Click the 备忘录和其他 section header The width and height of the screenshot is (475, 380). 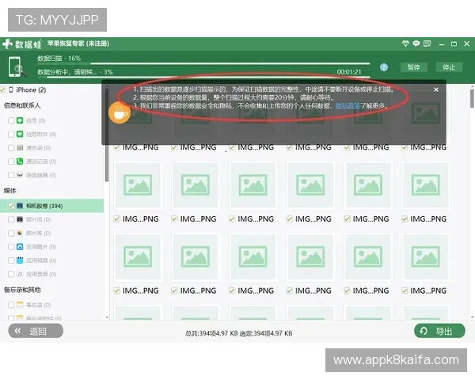(x=22, y=290)
